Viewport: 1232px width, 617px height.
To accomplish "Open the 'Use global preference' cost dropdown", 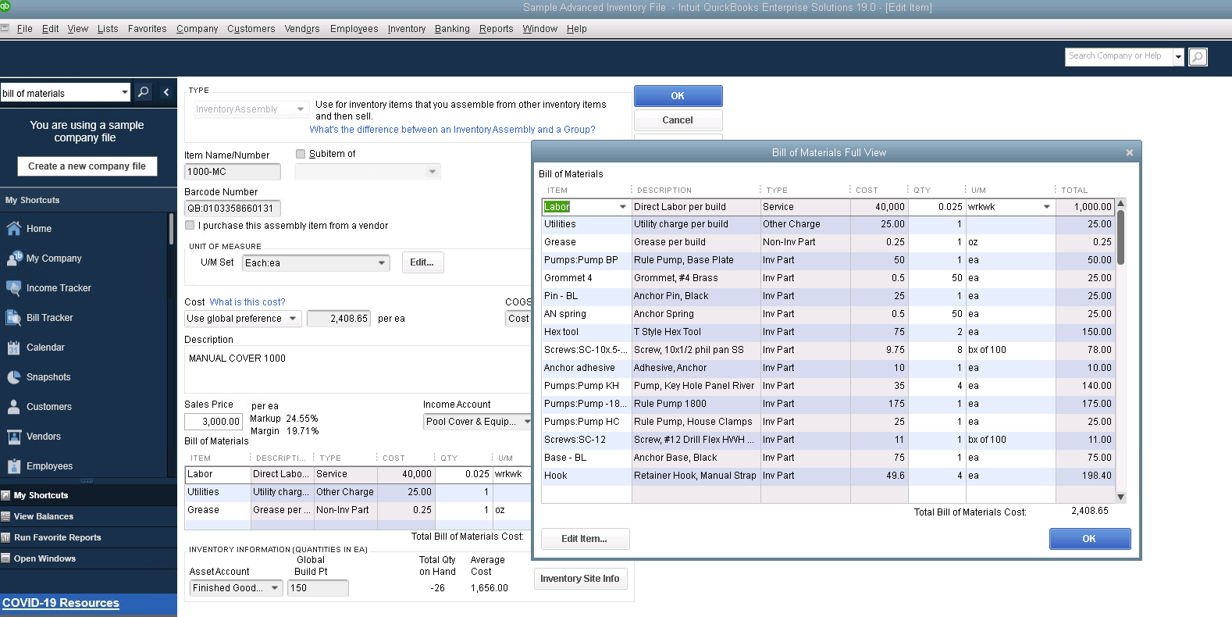I will (293, 319).
